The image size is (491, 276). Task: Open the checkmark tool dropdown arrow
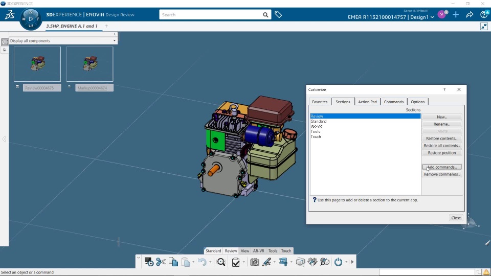(x=243, y=262)
